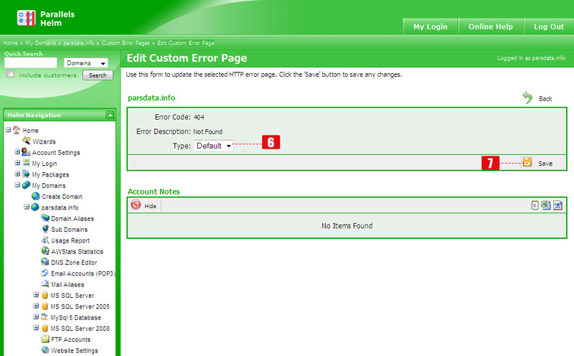The width and height of the screenshot is (574, 356).
Task: Expand the Account Settings node
Action: [17, 151]
